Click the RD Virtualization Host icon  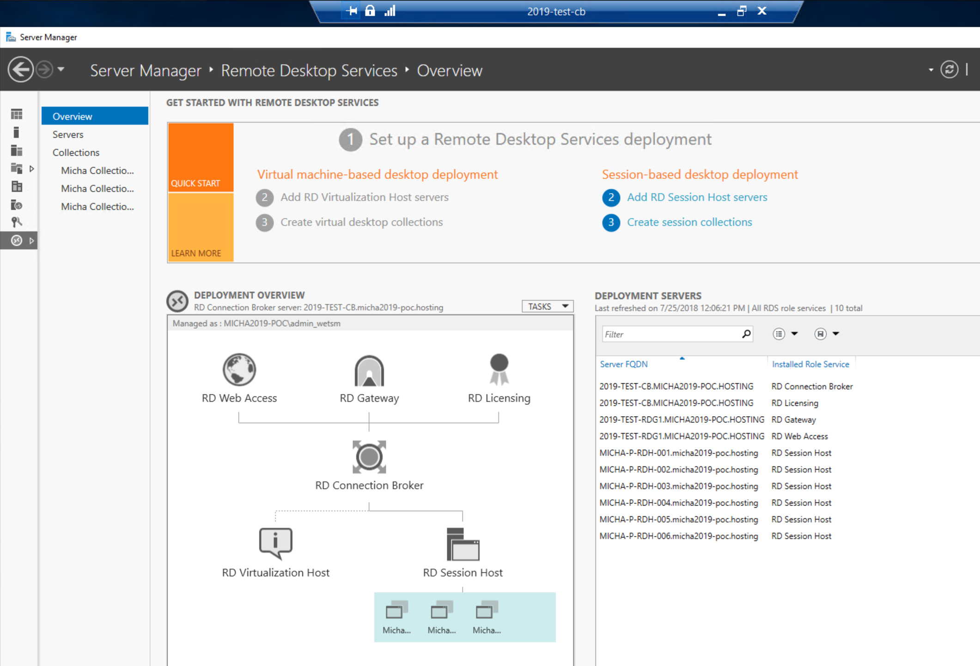coord(275,544)
